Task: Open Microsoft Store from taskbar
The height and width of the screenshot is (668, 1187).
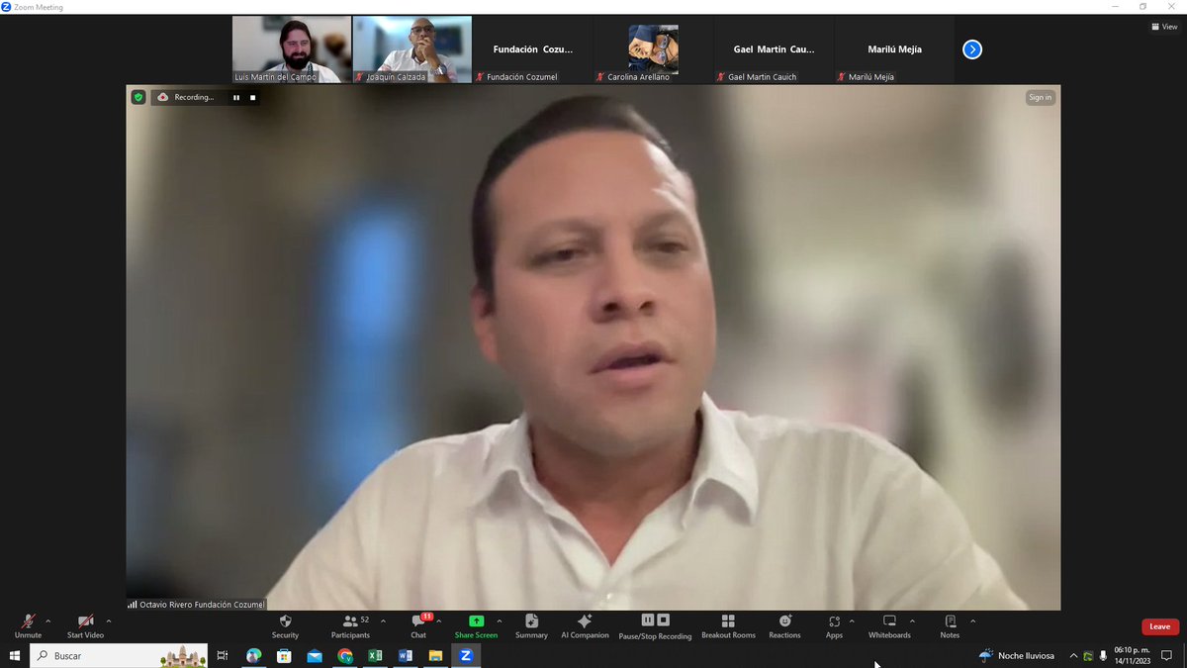Action: click(284, 655)
